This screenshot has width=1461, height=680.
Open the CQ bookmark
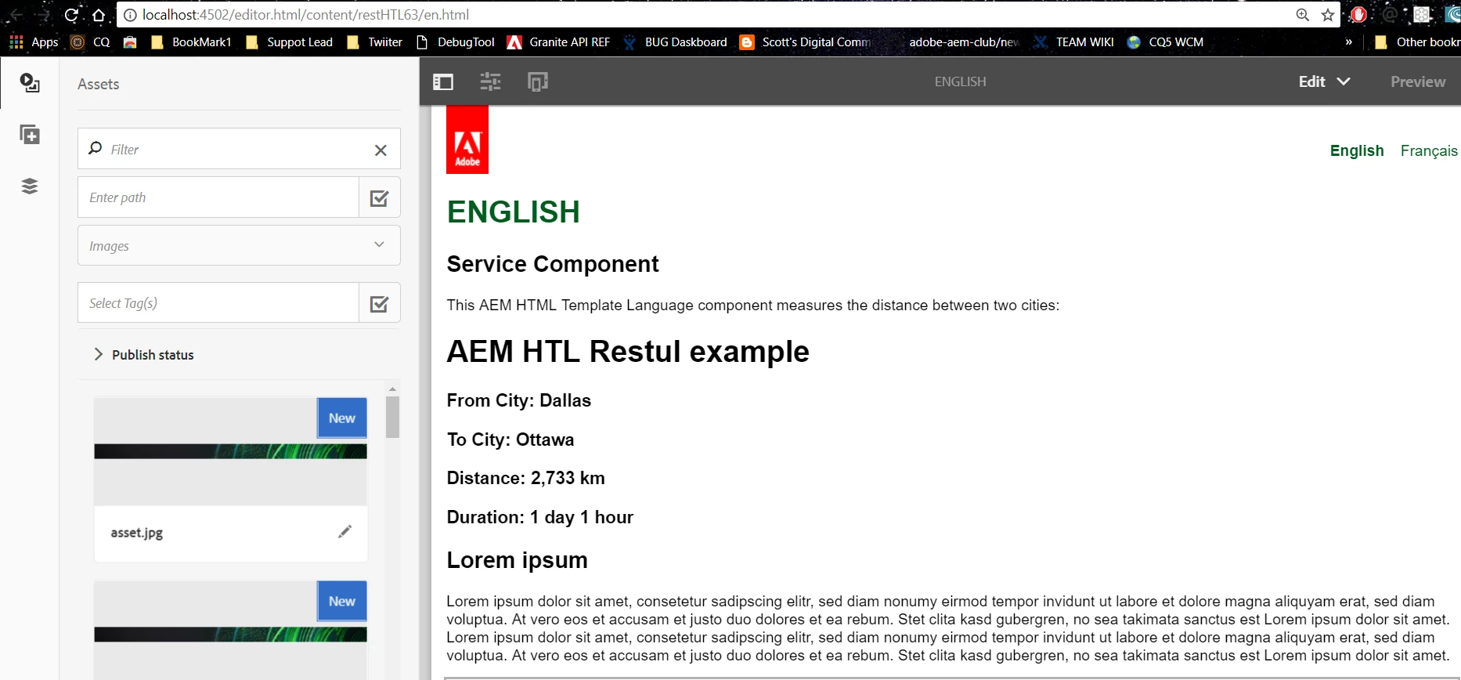[91, 42]
